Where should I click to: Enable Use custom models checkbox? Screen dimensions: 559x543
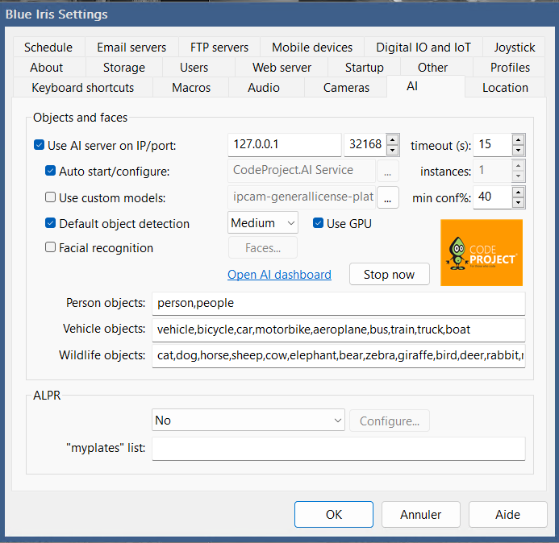click(x=51, y=197)
